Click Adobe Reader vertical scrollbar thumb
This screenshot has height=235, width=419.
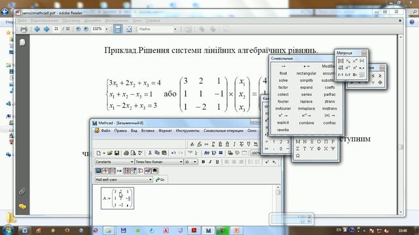tap(401, 147)
